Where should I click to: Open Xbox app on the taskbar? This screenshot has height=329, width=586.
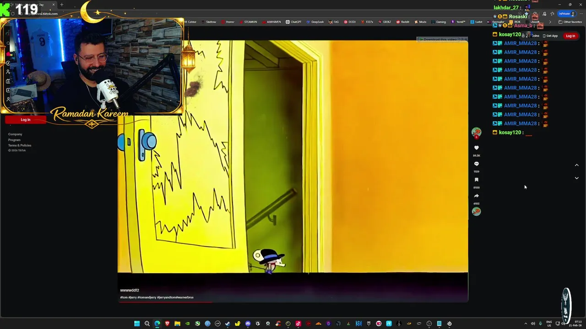click(x=197, y=324)
